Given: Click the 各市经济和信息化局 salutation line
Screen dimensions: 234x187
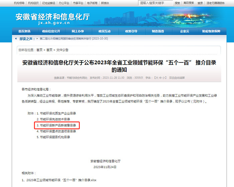Looking at the screenshot, I should tap(36, 89).
